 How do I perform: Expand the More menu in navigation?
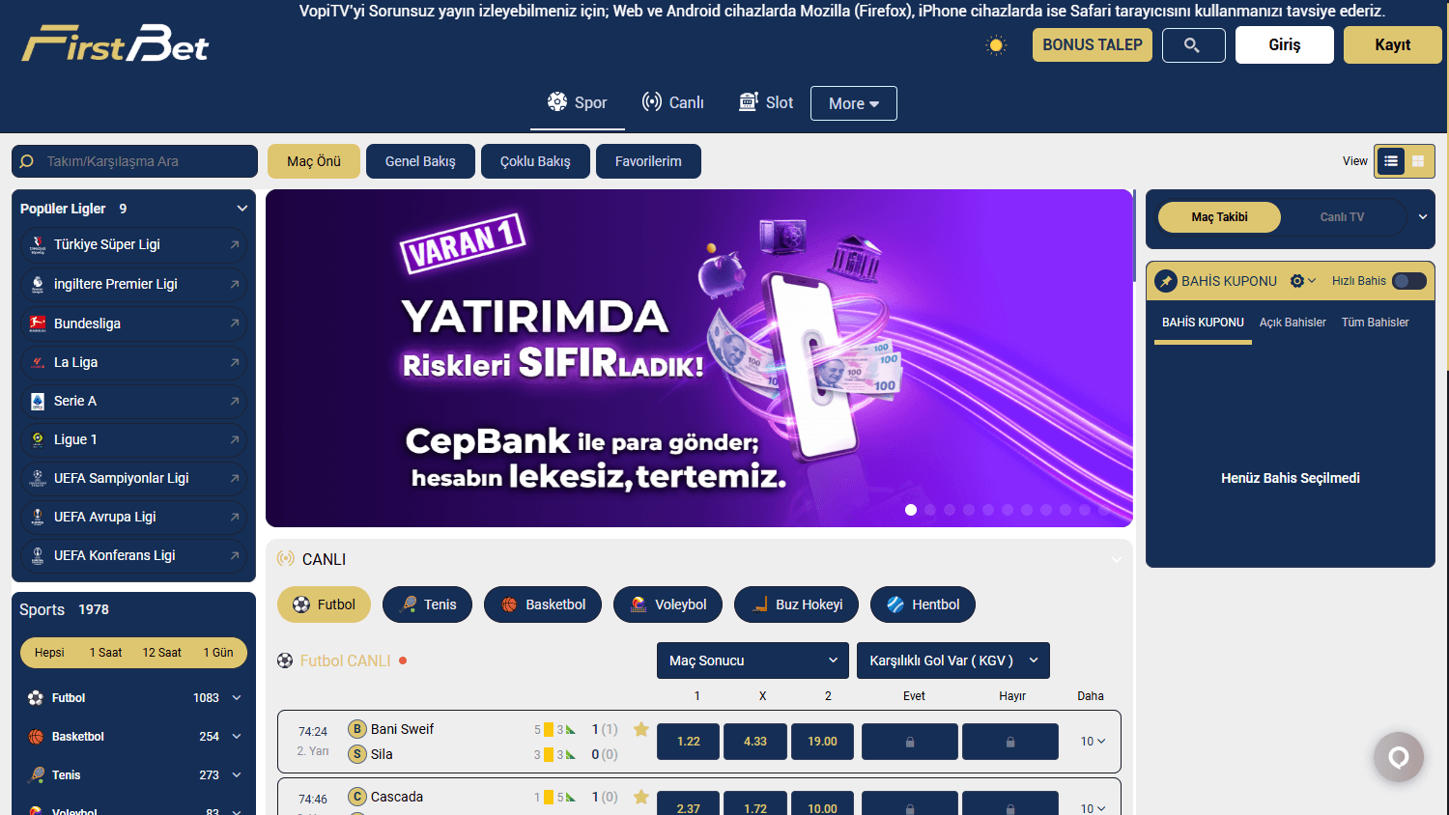(x=853, y=102)
